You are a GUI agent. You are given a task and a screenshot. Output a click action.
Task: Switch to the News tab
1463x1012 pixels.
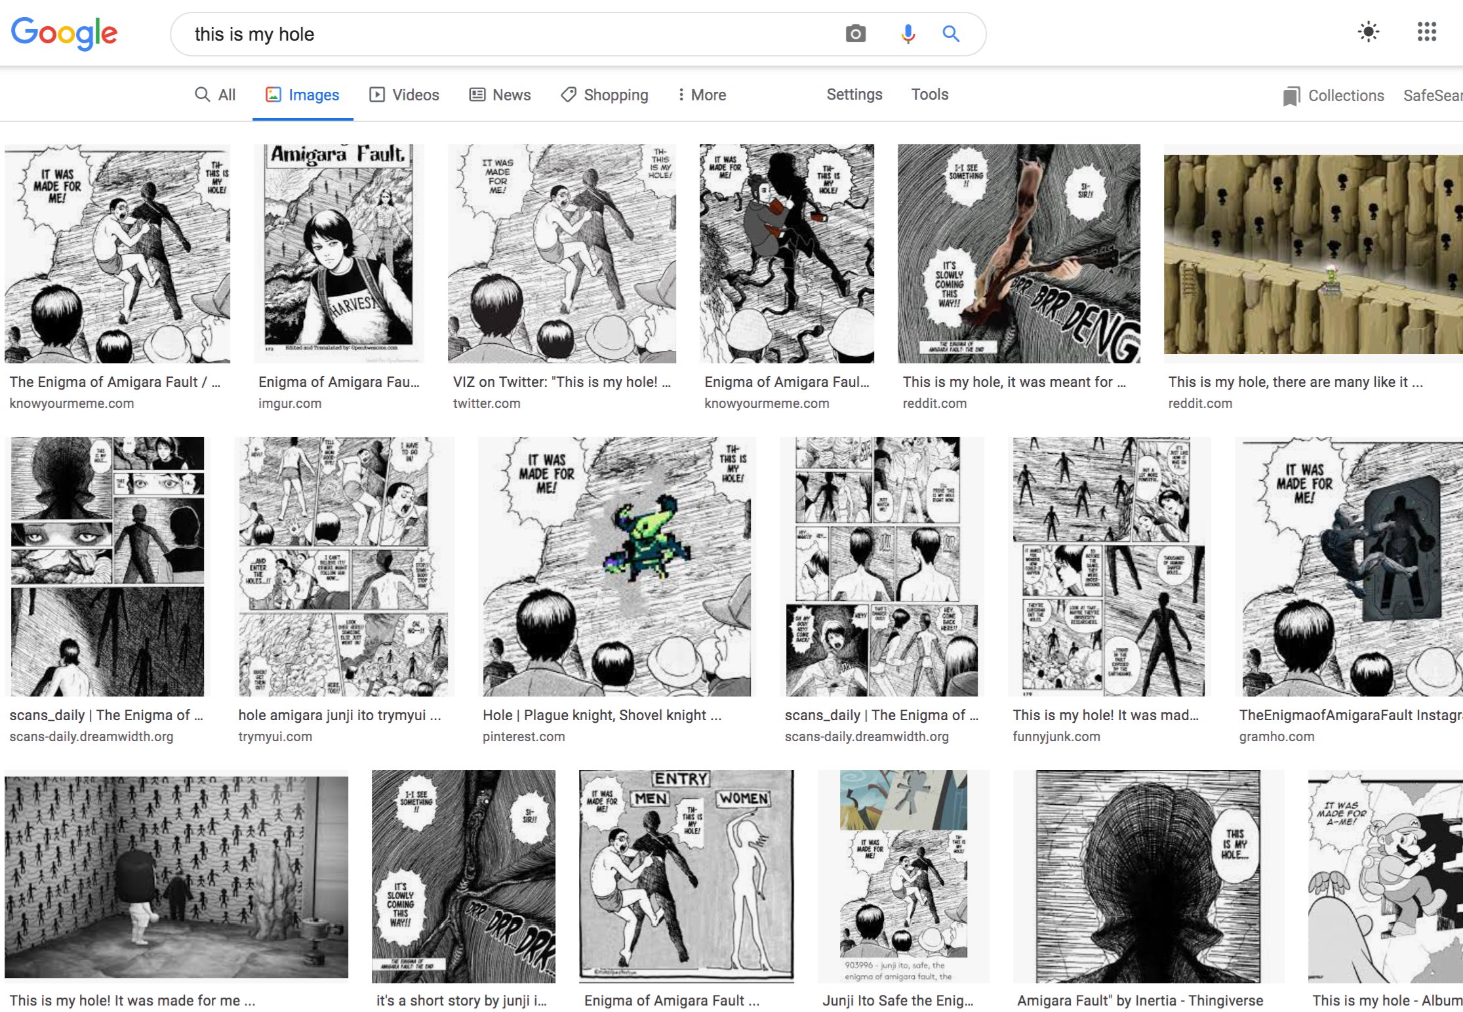click(x=500, y=94)
